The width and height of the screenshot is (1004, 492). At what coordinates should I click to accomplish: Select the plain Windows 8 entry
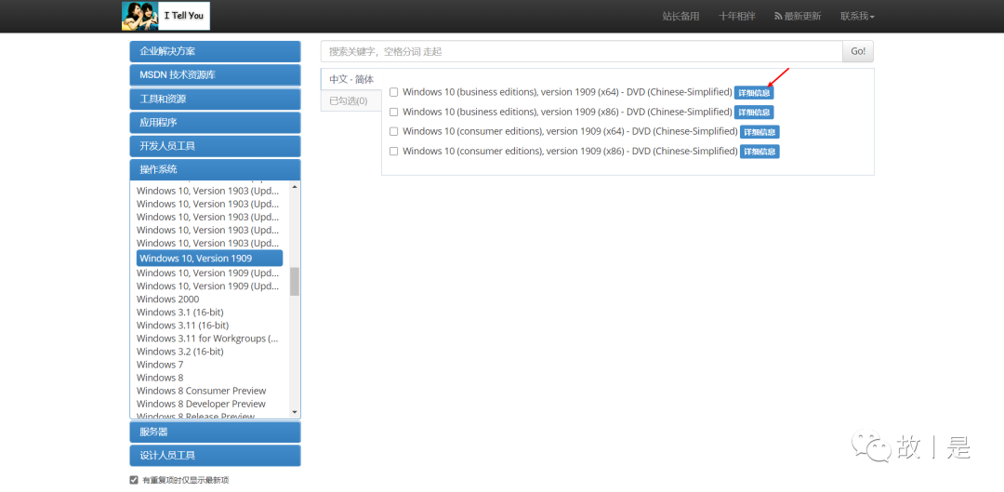[160, 378]
